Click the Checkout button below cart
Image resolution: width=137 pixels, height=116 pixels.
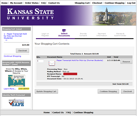coord(128,91)
